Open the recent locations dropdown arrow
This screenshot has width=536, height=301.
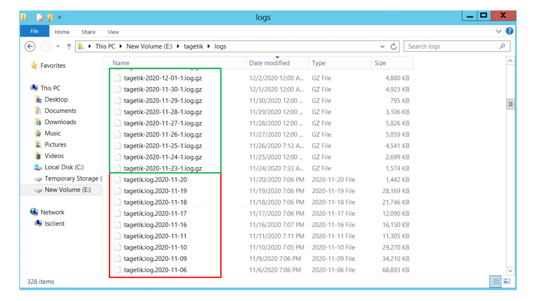click(58, 46)
